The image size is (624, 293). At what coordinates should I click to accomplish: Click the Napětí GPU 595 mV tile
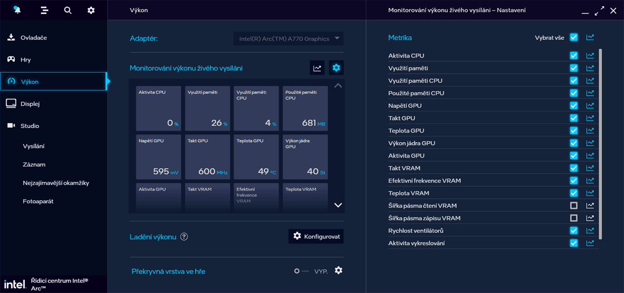click(159, 157)
